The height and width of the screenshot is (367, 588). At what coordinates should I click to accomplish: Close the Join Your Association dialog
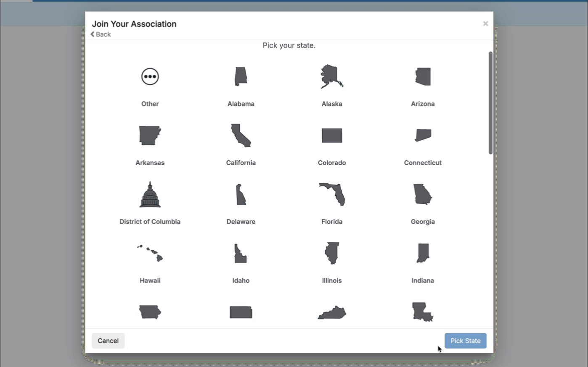[x=485, y=24]
